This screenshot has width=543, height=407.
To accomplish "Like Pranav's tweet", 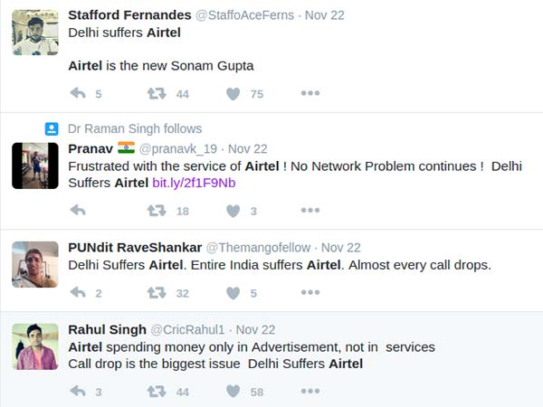I will point(233,211).
